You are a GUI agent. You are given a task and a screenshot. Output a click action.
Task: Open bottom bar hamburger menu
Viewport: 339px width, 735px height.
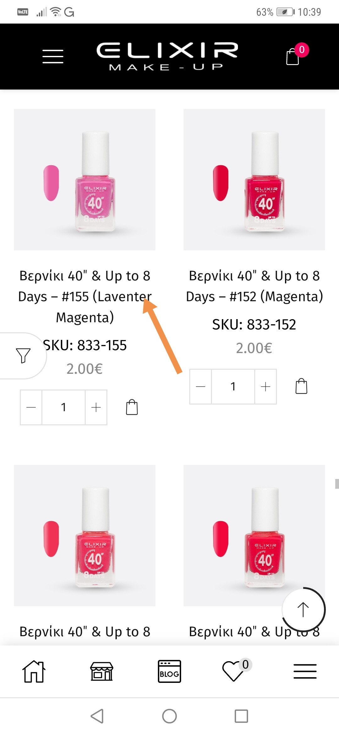click(305, 672)
